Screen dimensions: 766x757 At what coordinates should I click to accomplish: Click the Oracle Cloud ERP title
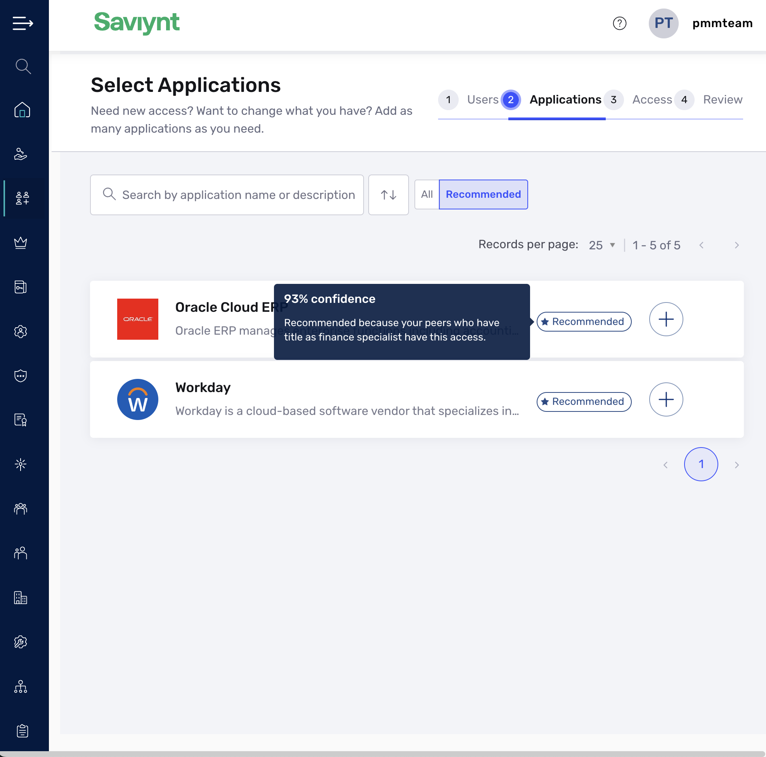click(x=232, y=307)
